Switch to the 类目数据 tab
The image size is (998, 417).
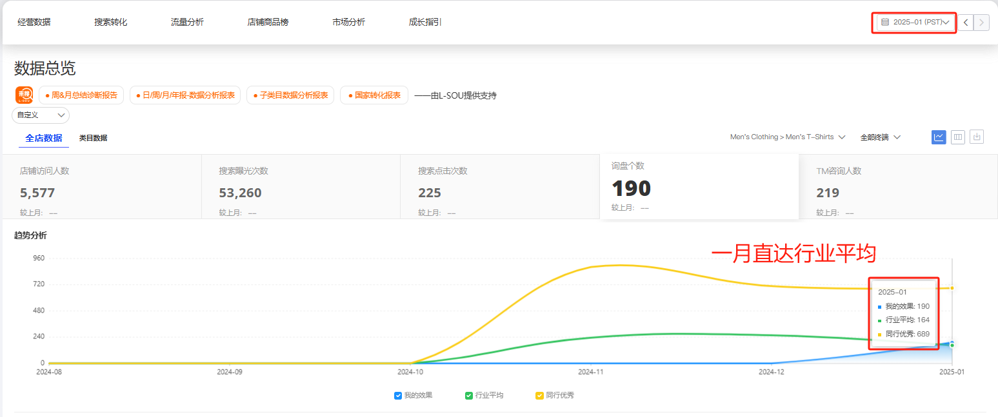tap(93, 138)
